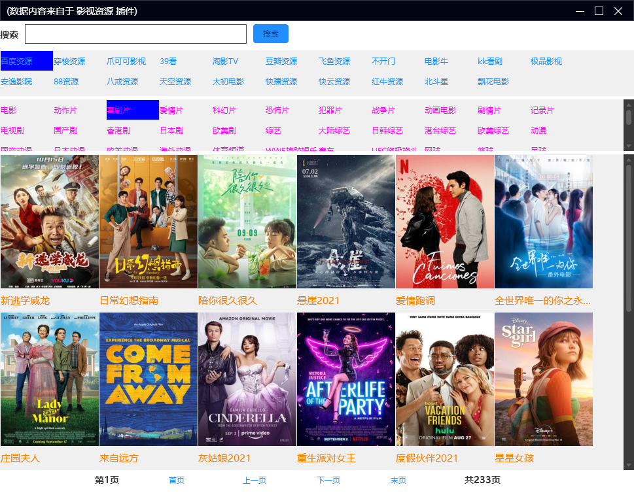
Task: Browse the 欧美综艺 category
Action: click(493, 130)
